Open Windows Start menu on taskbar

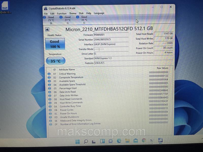click(x=77, y=141)
